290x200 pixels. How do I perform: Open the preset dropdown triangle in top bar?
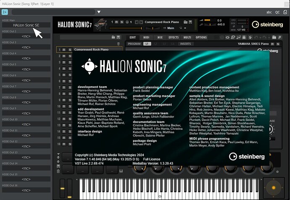point(99,12)
